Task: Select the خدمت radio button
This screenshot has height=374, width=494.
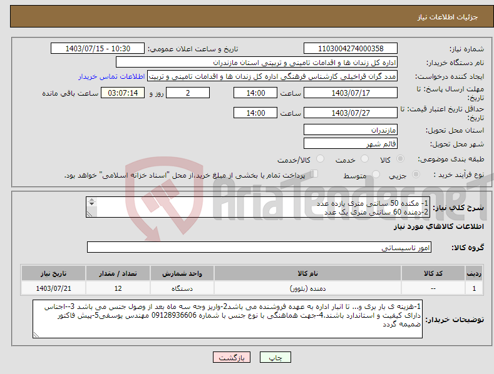Action: (364, 159)
